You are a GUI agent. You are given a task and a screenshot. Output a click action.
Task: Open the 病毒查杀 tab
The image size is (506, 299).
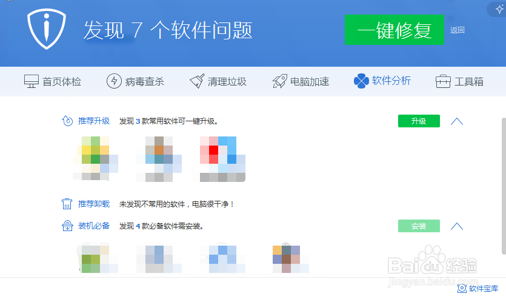[x=135, y=81]
